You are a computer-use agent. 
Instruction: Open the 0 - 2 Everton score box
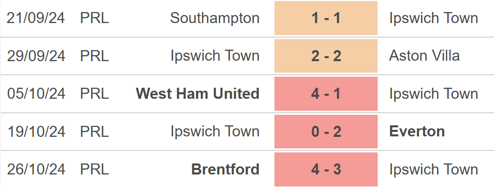[x=326, y=131]
